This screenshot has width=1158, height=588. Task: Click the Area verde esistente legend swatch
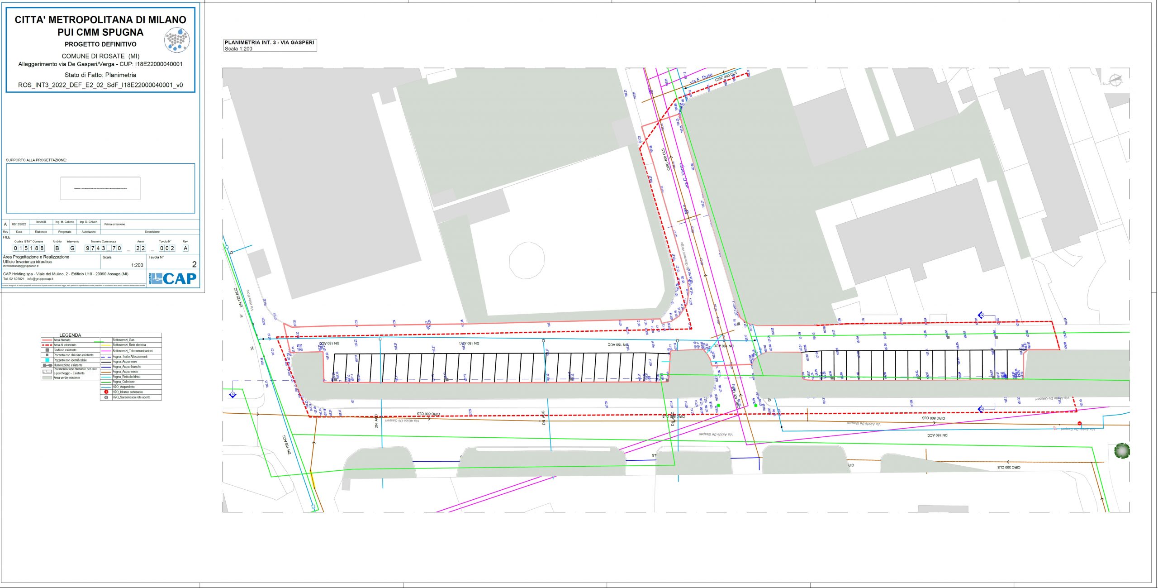click(x=47, y=378)
